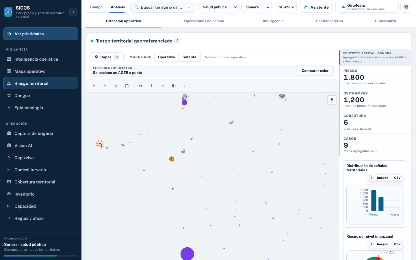The image size is (416, 260).
Task: Click the Comparar calor button
Action: pos(315,71)
